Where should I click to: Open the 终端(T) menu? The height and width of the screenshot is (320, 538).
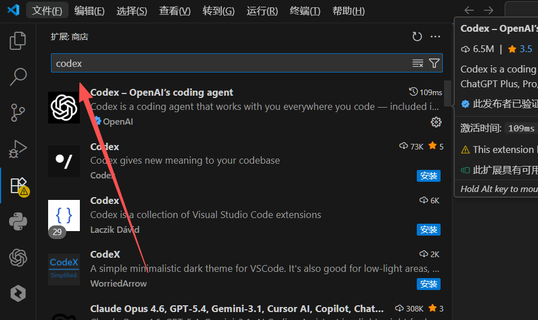point(305,11)
